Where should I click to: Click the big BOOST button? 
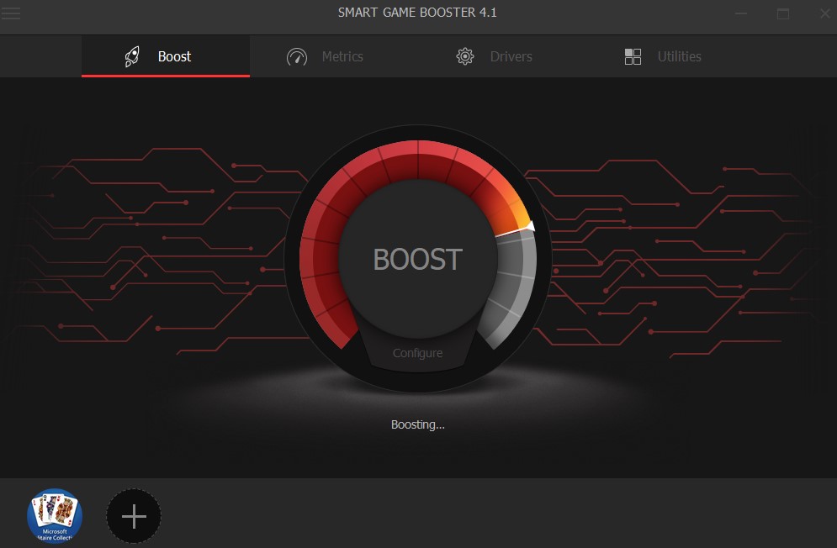pyautogui.click(x=418, y=260)
